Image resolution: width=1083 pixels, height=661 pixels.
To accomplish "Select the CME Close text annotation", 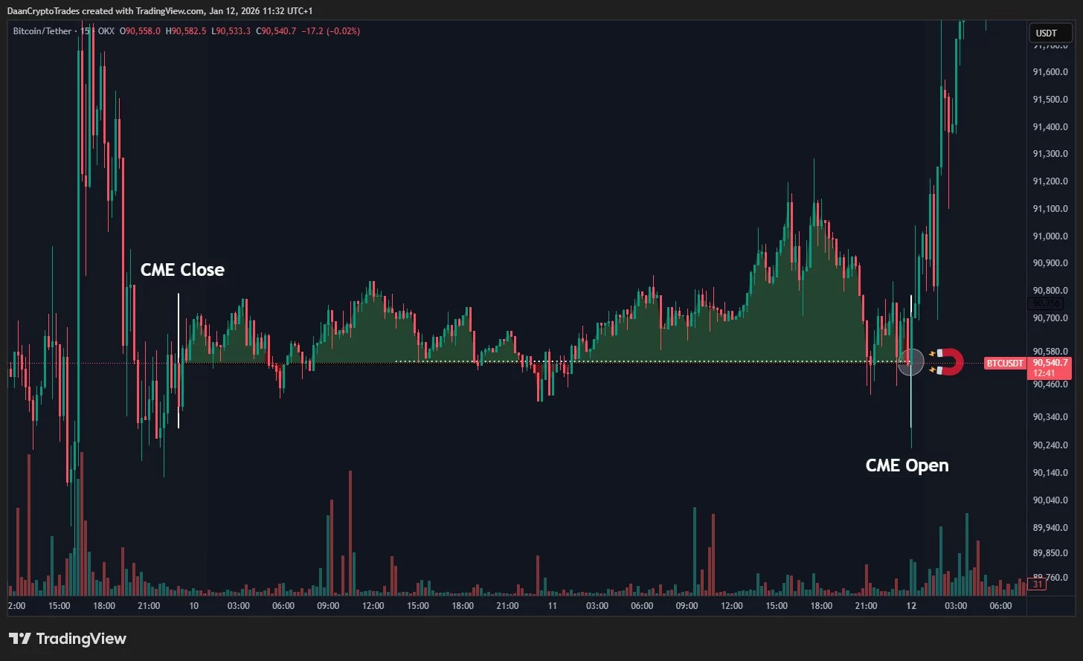I will click(x=182, y=270).
